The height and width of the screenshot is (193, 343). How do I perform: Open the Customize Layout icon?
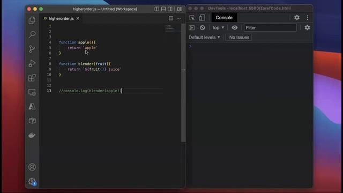pos(180,9)
